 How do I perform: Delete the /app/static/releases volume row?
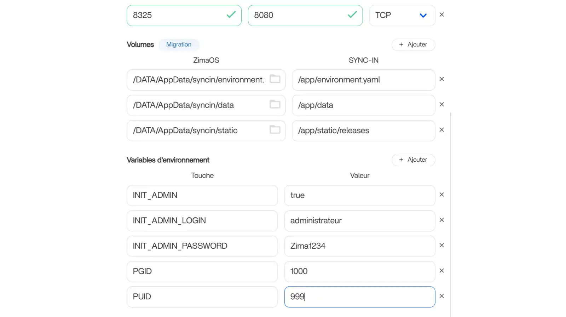tap(441, 130)
